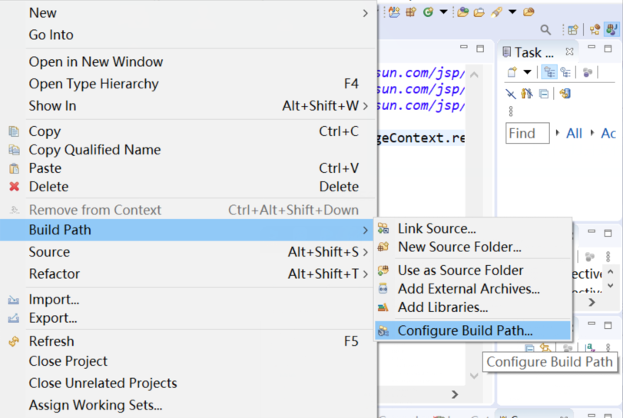Click the Use as Source Folder icon
This screenshot has height=418, width=623.
click(383, 270)
